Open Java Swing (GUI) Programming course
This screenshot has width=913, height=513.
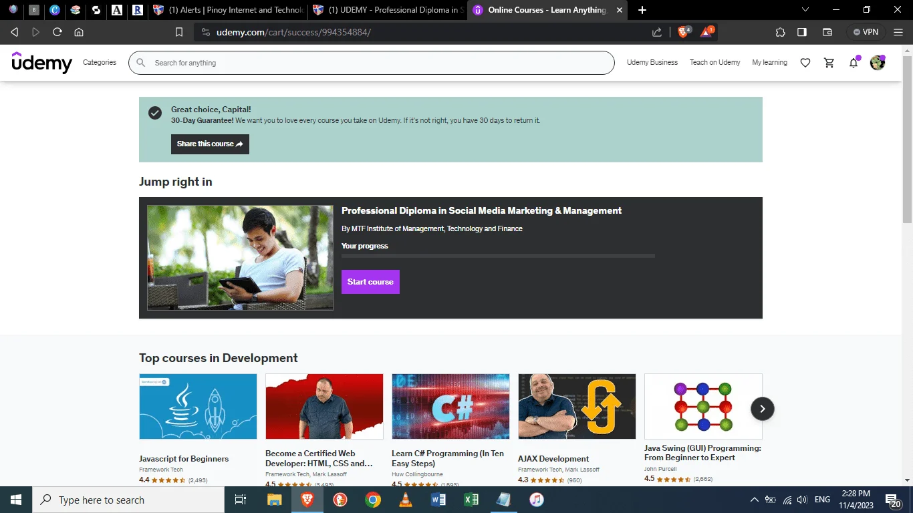(702, 453)
